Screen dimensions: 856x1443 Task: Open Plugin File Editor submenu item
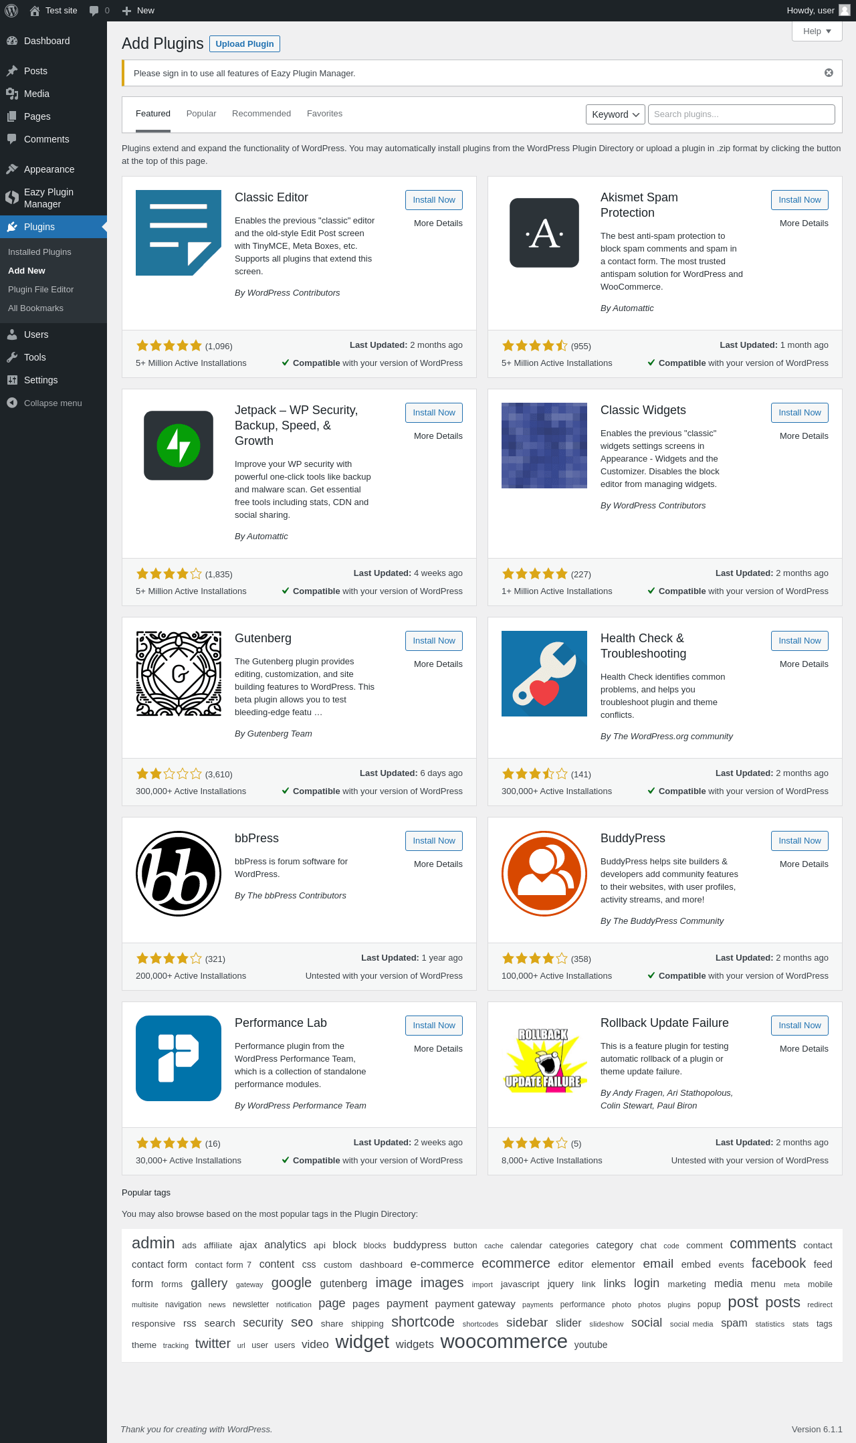point(41,290)
